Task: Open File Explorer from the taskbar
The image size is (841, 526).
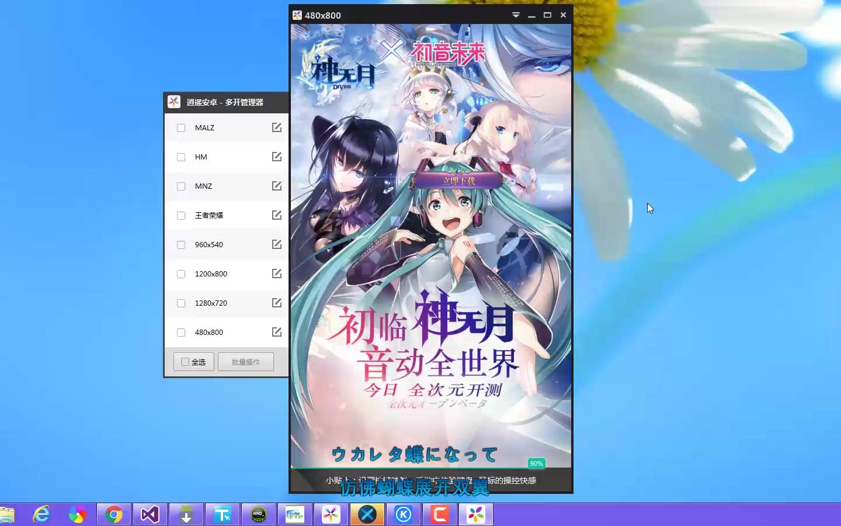Action: (7, 515)
